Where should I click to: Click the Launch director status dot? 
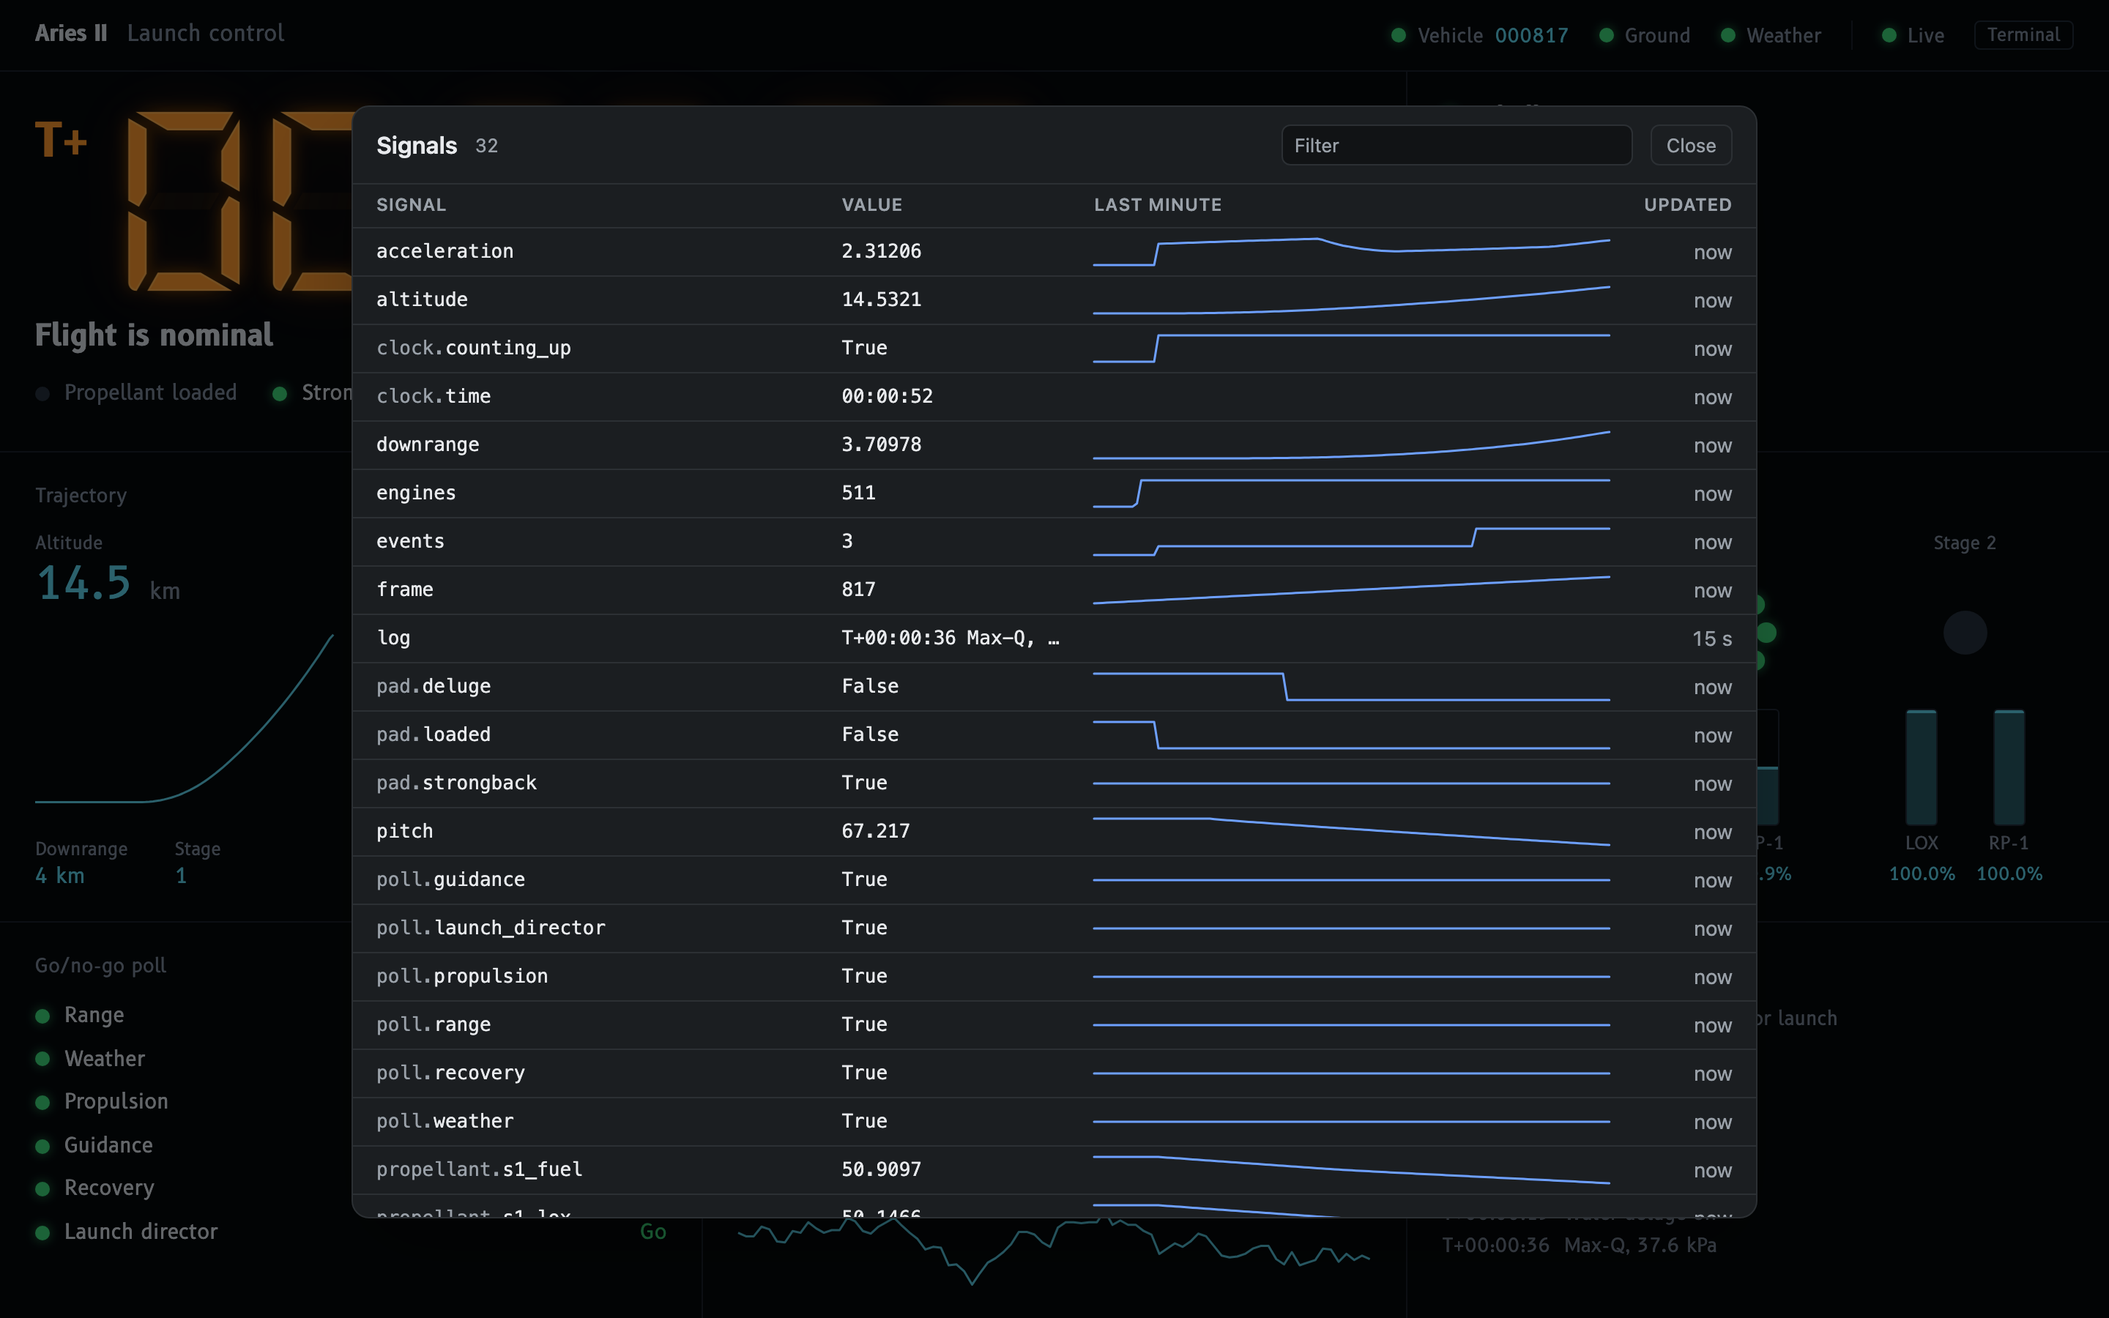(x=42, y=1232)
